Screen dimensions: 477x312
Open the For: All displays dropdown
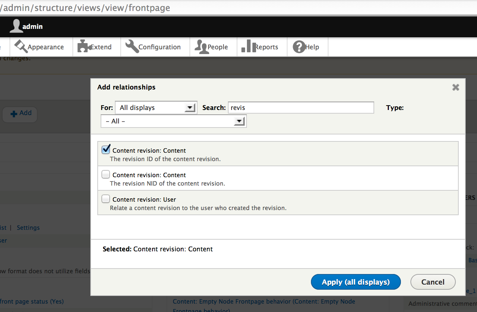156,108
